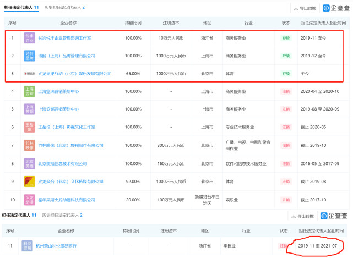353x258 pixels.
Task: Click the 注销 status tag in 王岳伦 row
Action: pos(286,127)
